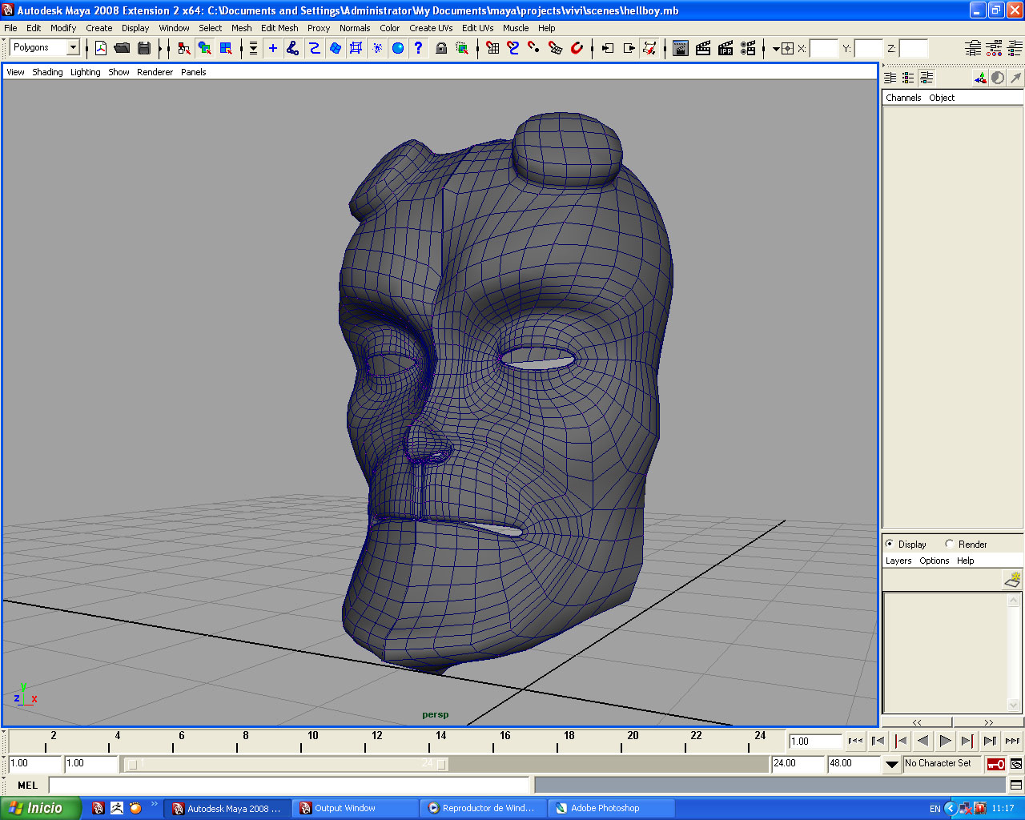This screenshot has width=1025, height=820.
Task: Toggle the Auto Keyframe key button
Action: tap(996, 764)
